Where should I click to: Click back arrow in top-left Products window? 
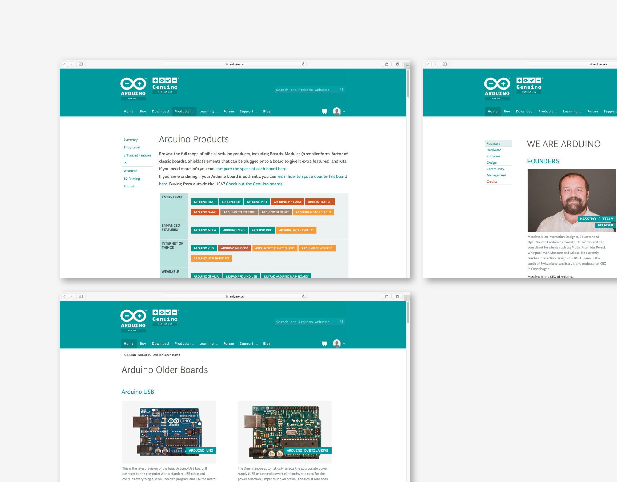tap(64, 64)
